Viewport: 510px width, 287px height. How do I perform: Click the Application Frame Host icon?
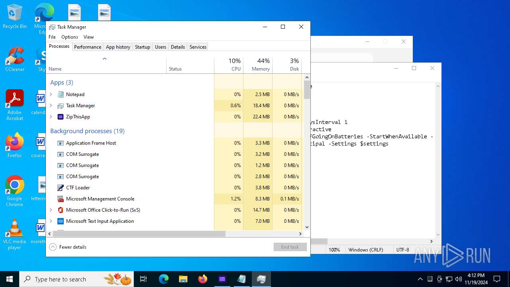coord(61,143)
